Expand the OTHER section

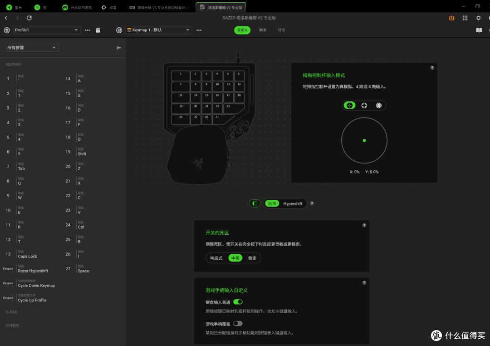(12, 326)
